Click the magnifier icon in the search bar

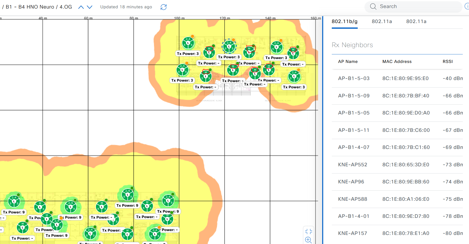tap(373, 6)
